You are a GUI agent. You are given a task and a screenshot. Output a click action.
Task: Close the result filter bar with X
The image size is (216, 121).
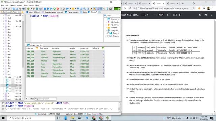[27, 99]
